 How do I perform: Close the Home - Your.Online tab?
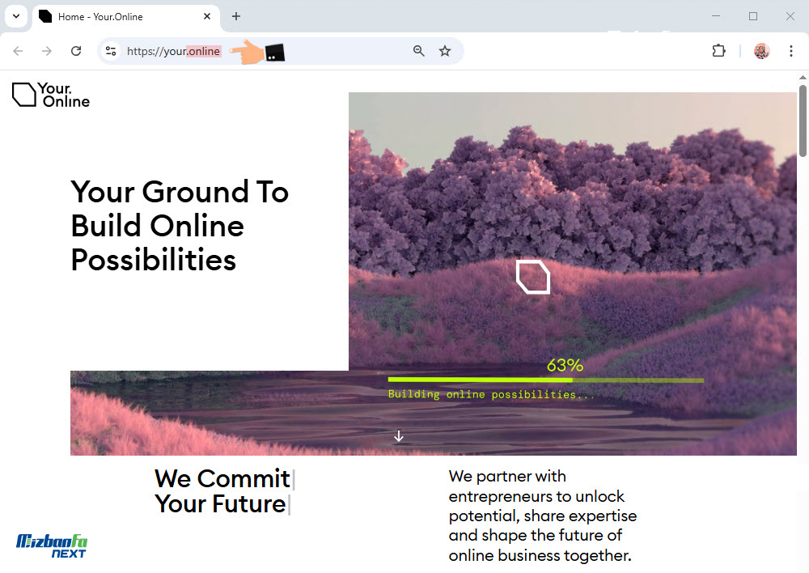coord(207,16)
